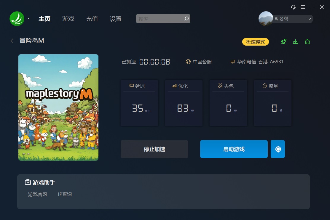Click the target icon beside 启动游戏
This screenshot has width=330, height=220.
click(x=278, y=149)
